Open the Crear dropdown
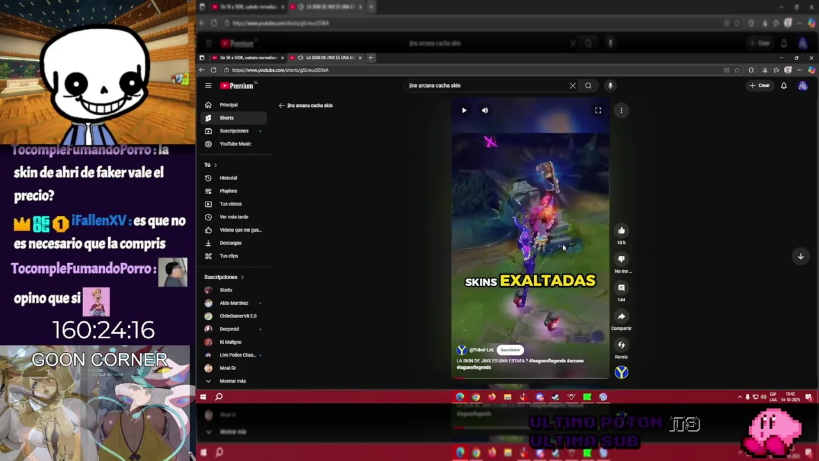Image resolution: width=819 pixels, height=461 pixels. point(760,86)
